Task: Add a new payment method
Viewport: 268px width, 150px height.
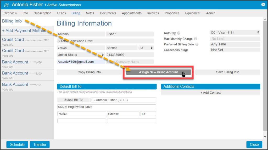Action: click(x=24, y=31)
